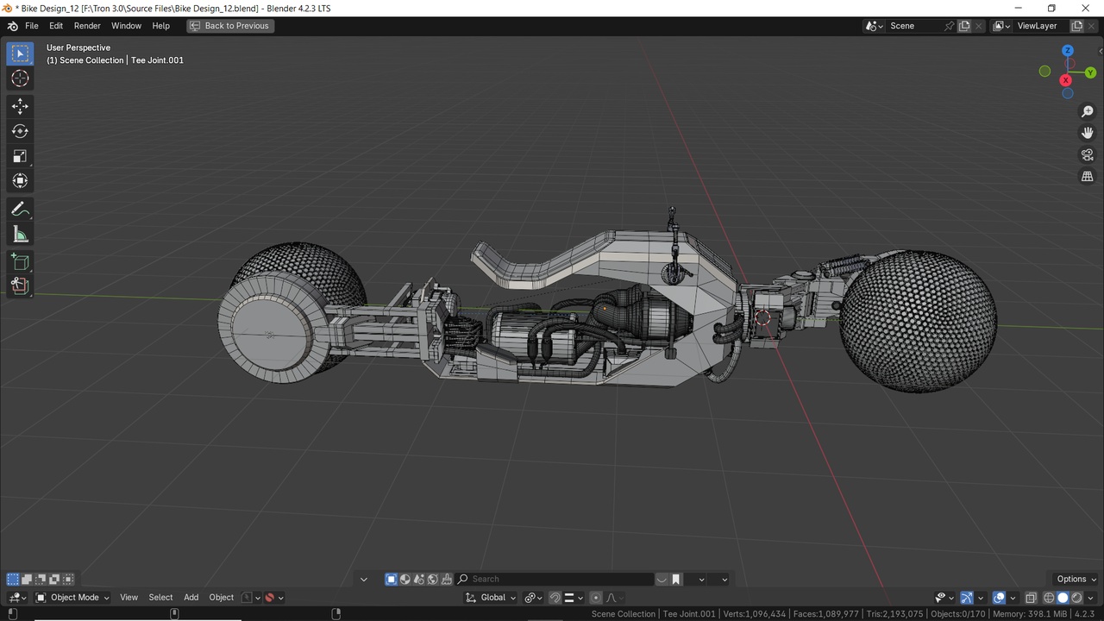
Task: Open snapping options dropdown
Action: pyautogui.click(x=574, y=598)
